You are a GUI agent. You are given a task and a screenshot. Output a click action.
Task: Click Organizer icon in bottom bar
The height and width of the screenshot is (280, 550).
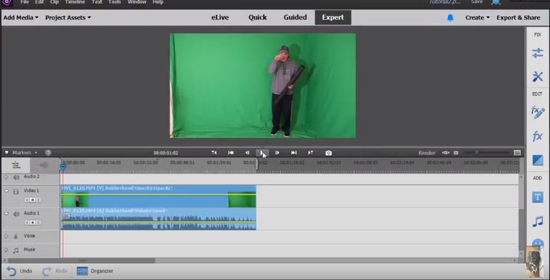82,271
